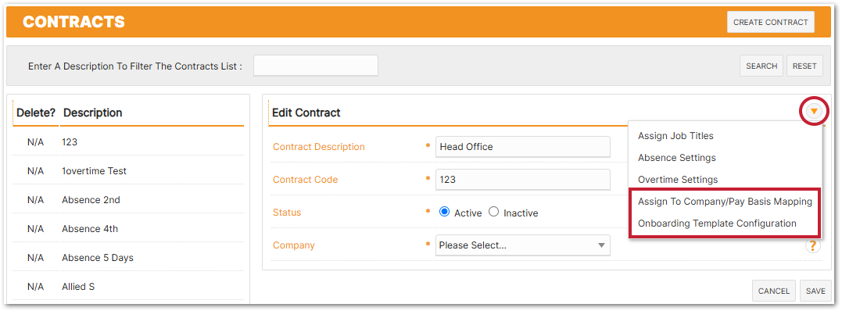
Task: Reset the contracts filter
Action: 804,66
